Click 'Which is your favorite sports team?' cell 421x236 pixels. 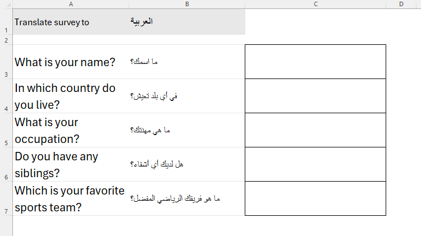click(x=70, y=198)
